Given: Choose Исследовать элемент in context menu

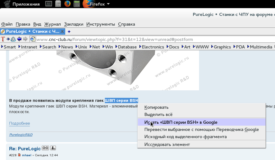Looking at the screenshot, I should click(202, 144).
